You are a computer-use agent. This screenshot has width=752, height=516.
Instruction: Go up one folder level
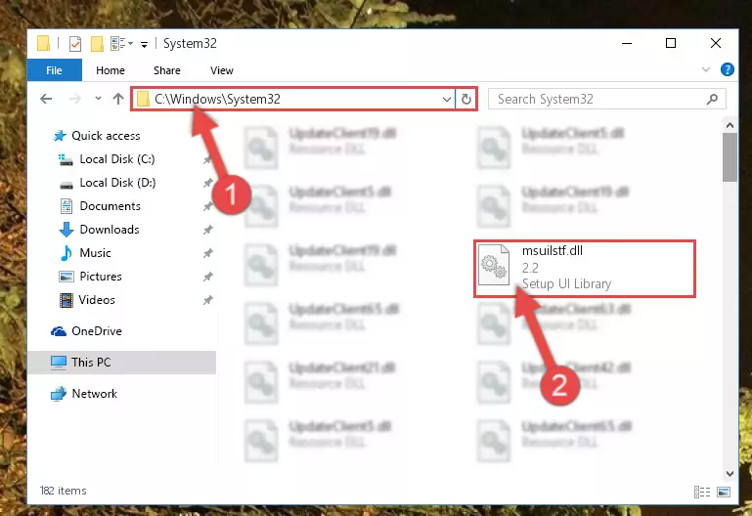(x=118, y=99)
